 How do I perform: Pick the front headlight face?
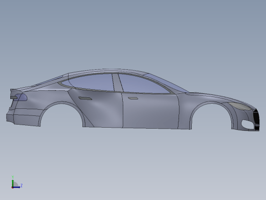coord(239,106)
